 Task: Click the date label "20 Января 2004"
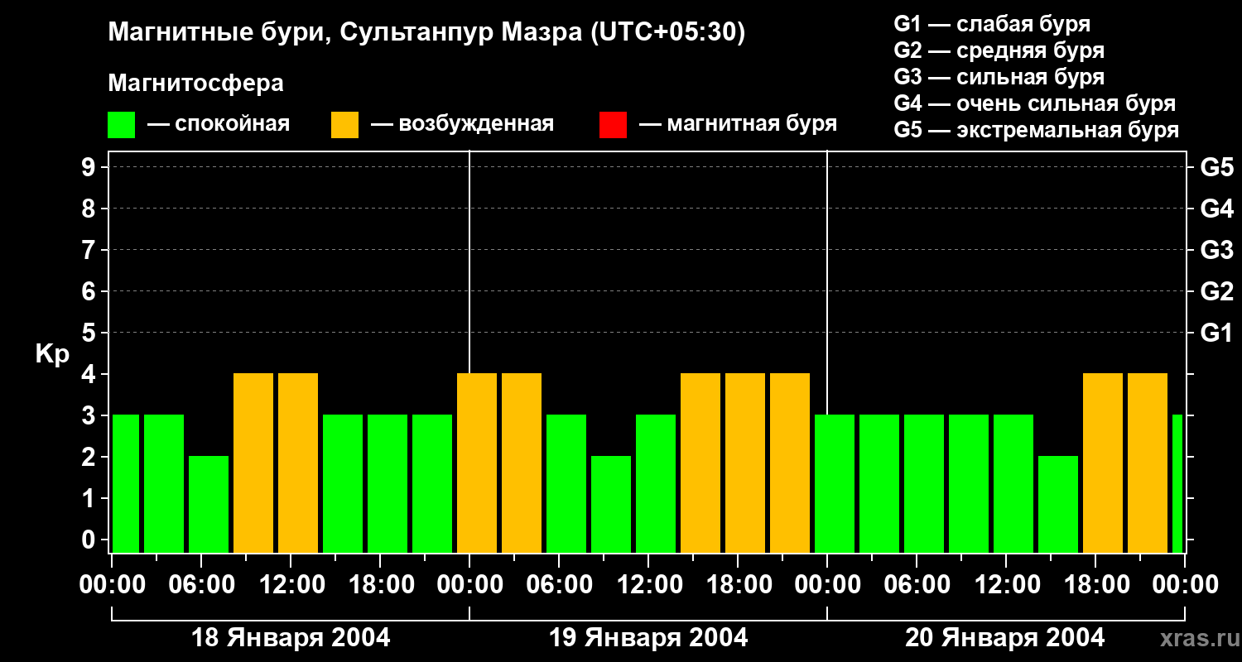[x=1004, y=638]
